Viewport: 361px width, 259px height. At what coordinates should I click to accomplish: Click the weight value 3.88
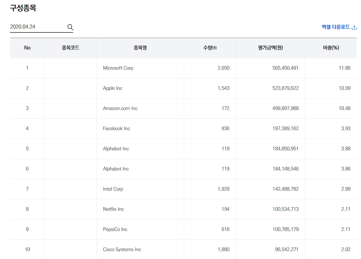coord(346,149)
